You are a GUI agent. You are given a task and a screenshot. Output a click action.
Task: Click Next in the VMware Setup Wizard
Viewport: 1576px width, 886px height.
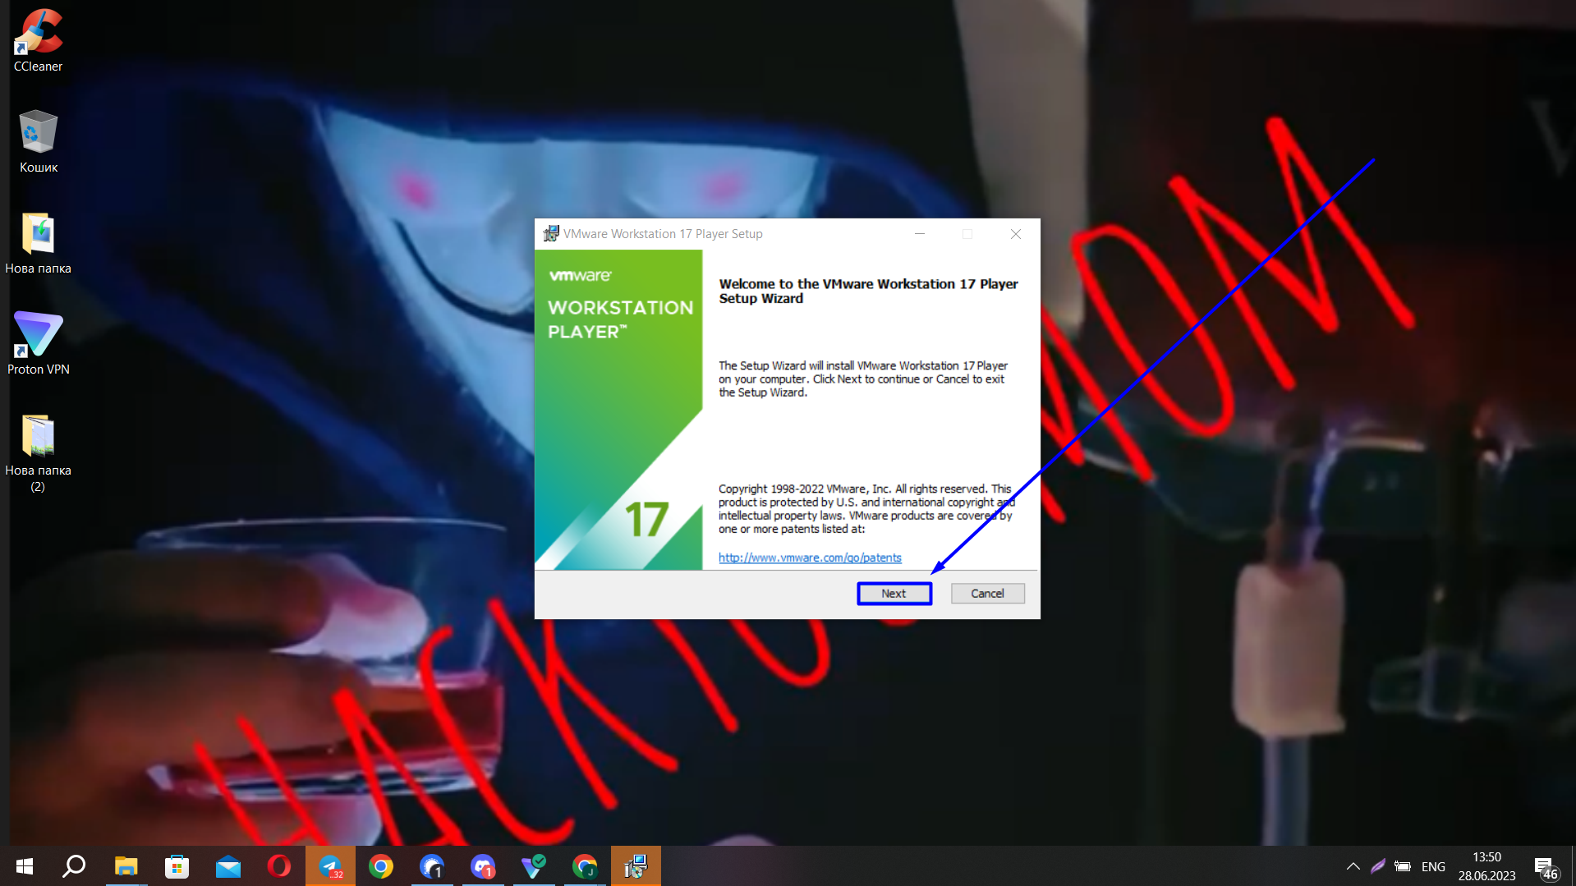tap(894, 593)
